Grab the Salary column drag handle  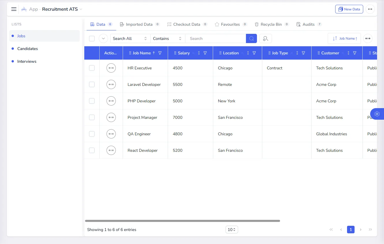pos(175,53)
